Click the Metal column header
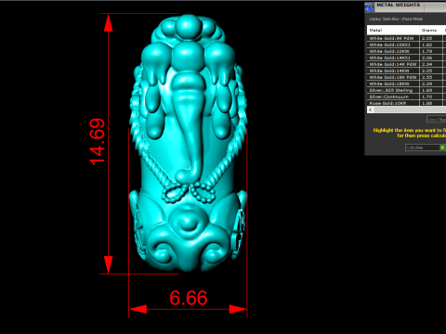The image size is (446, 334). point(393,30)
